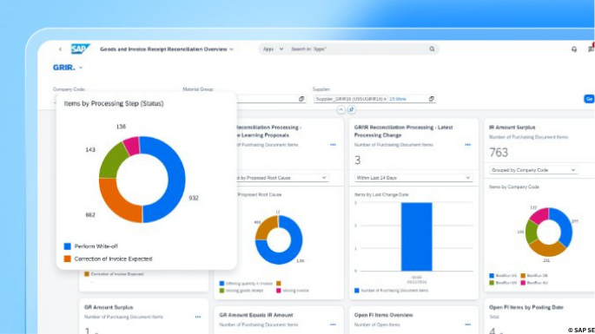Open GR/IR Reconciliation Processing Latest Change card title

pos(403,131)
